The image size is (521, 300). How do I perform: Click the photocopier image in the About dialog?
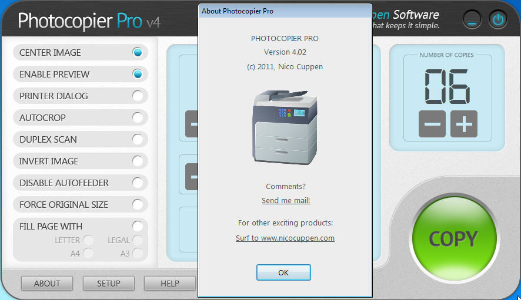coord(285,127)
